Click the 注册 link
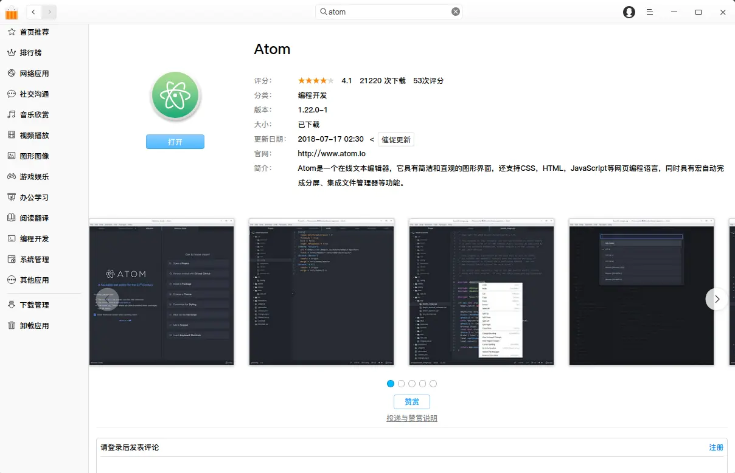 [716, 447]
